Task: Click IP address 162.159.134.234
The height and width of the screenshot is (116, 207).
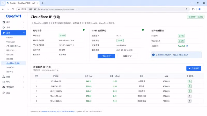Action: pos(56,91)
